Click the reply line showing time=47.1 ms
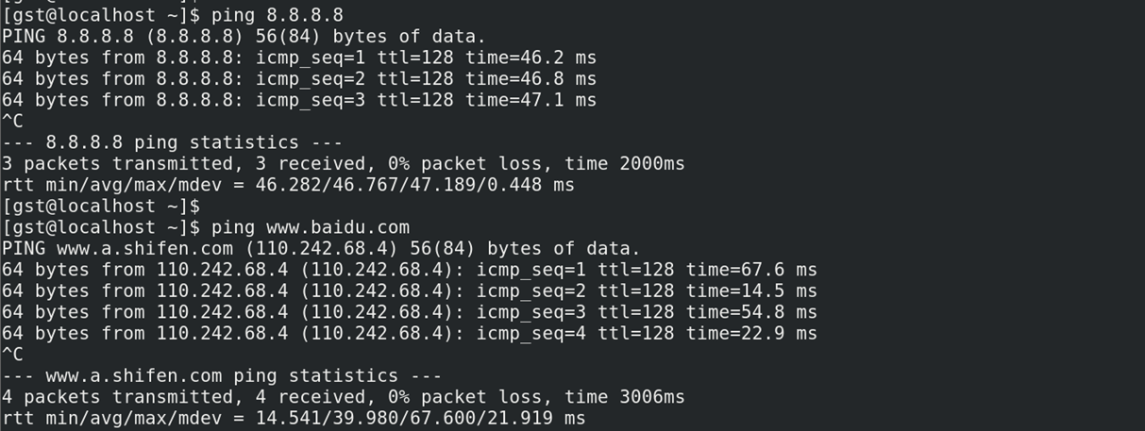 pyautogui.click(x=298, y=100)
